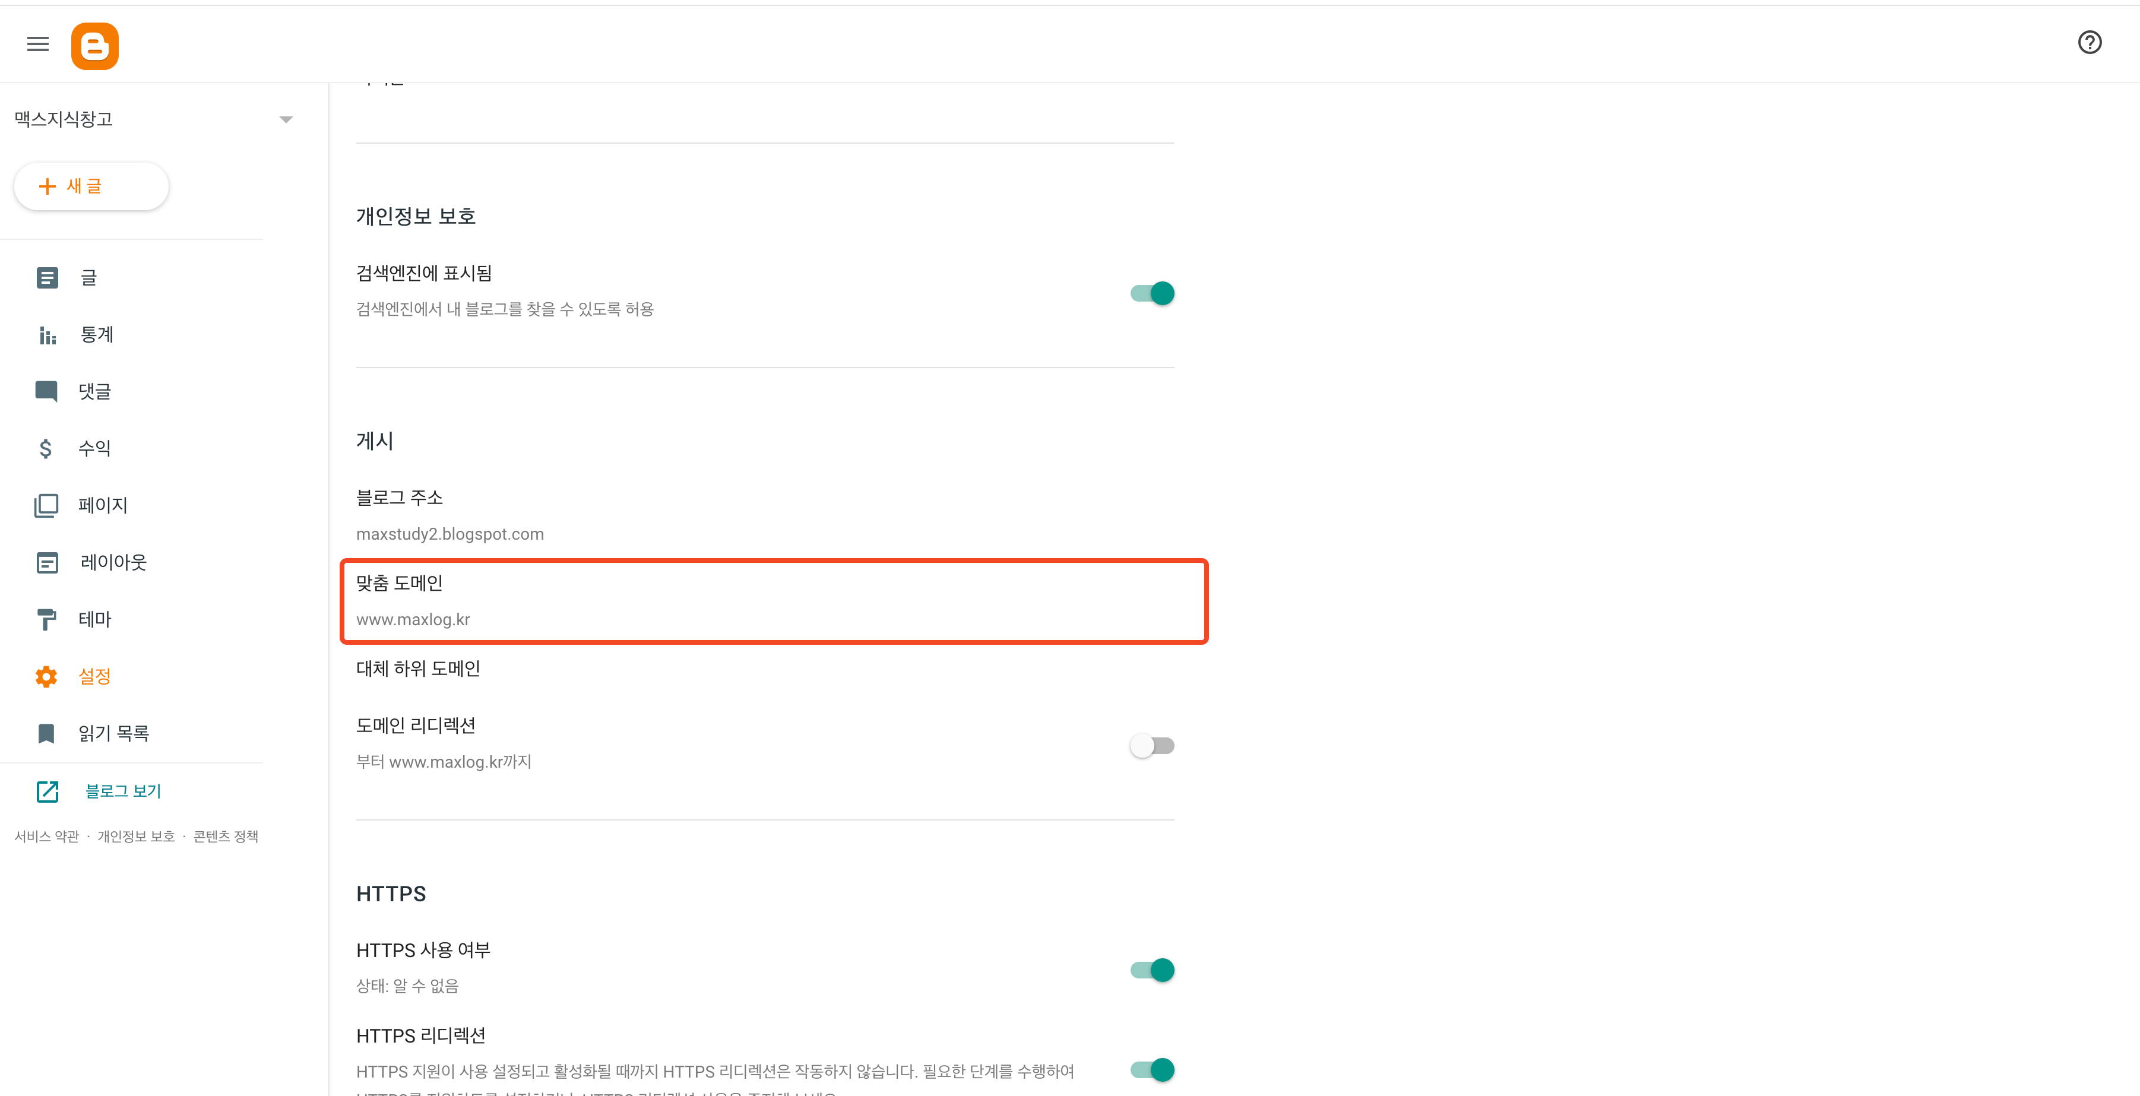Click the 새 글 new post button

point(90,186)
